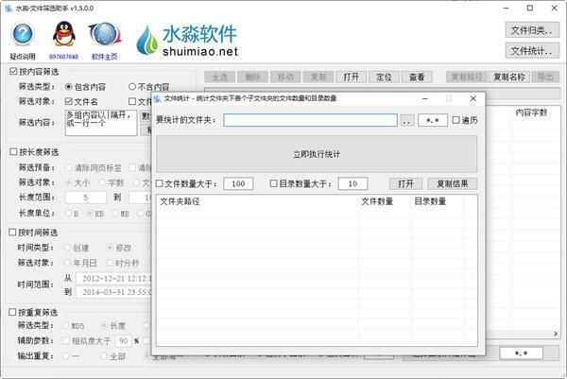This screenshot has width=567, height=379.
Task: Click the 复制结果 button
Action: pos(452,183)
